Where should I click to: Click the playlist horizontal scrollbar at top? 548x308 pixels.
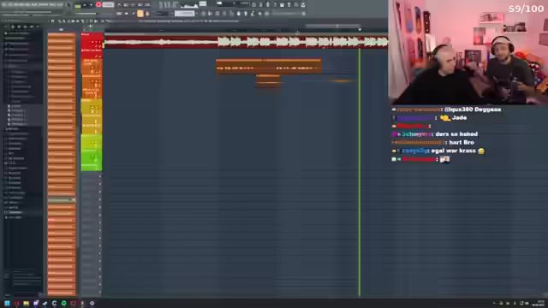tap(332, 26)
